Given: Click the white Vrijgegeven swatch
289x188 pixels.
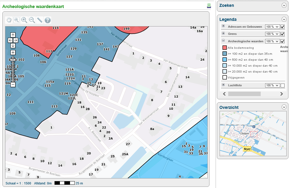Looking at the screenshot, I should pyautogui.click(x=224, y=77).
